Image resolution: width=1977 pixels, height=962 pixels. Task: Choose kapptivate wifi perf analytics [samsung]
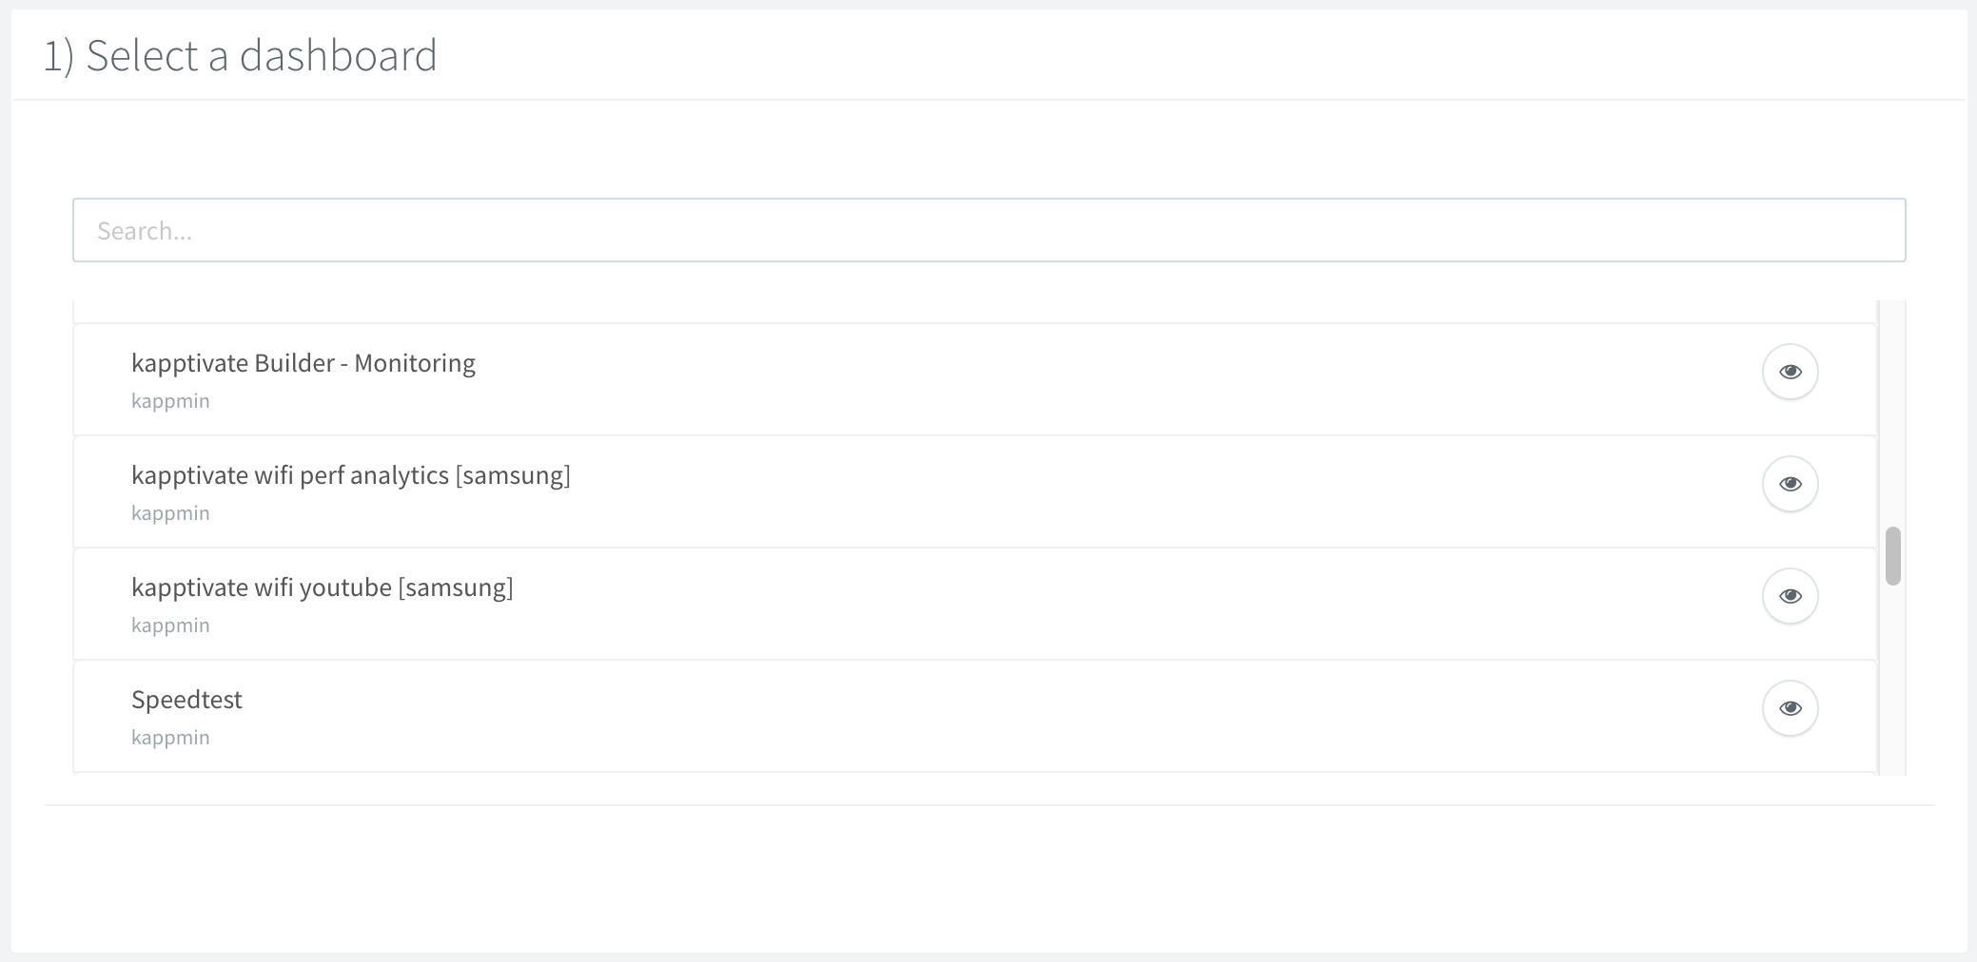click(350, 475)
